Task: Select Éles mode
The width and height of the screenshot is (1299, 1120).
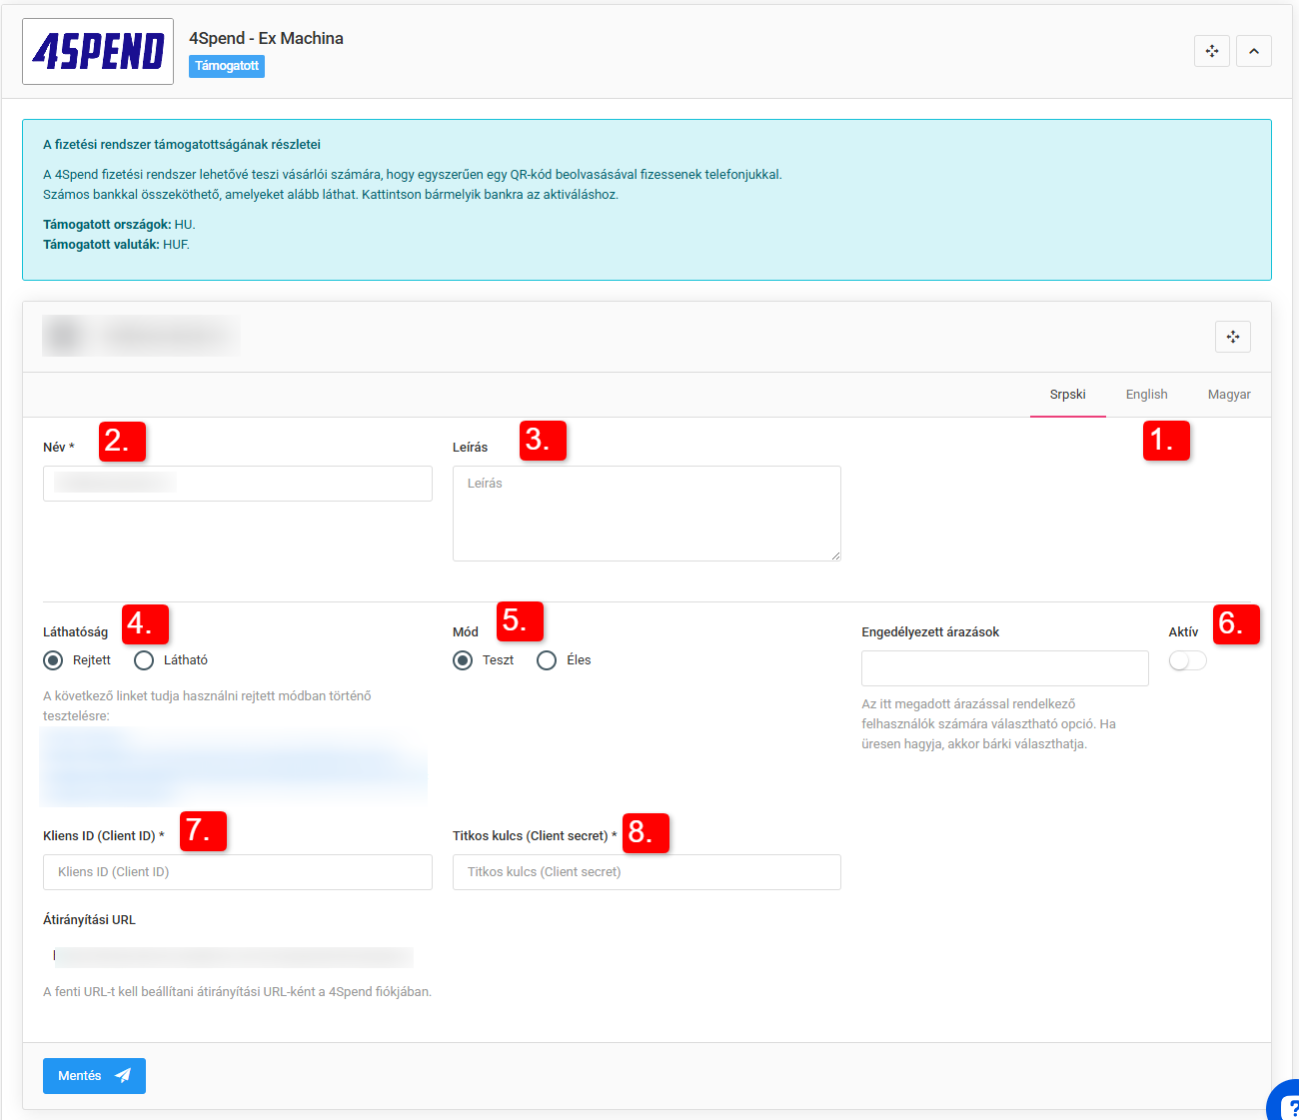Action: click(x=547, y=660)
